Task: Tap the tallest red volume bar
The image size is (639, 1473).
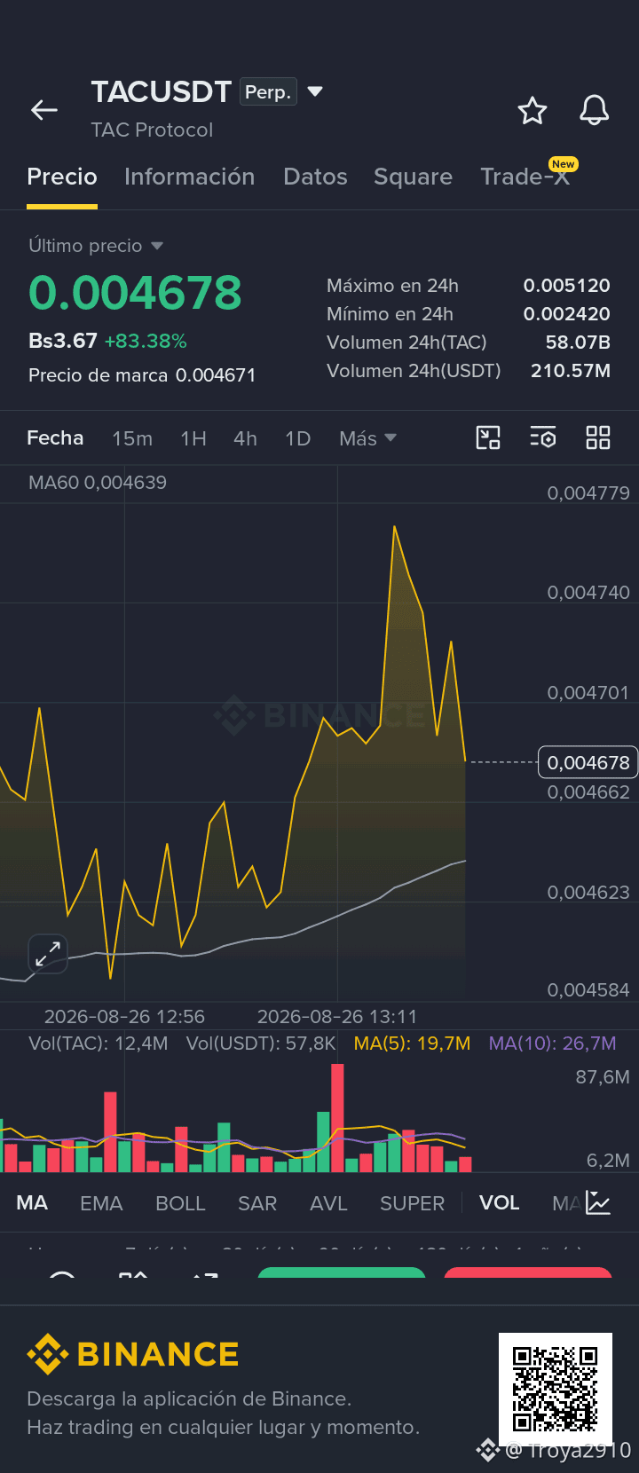Action: pyautogui.click(x=337, y=1118)
